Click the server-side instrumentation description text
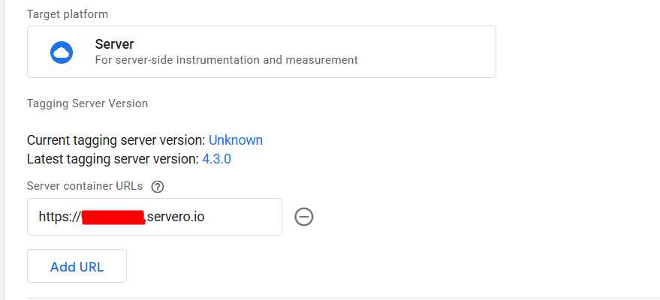Image resolution: width=660 pixels, height=300 pixels. pos(227,60)
